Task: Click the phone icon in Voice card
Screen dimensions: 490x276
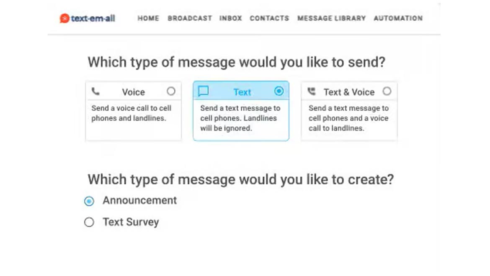Action: coord(95,91)
